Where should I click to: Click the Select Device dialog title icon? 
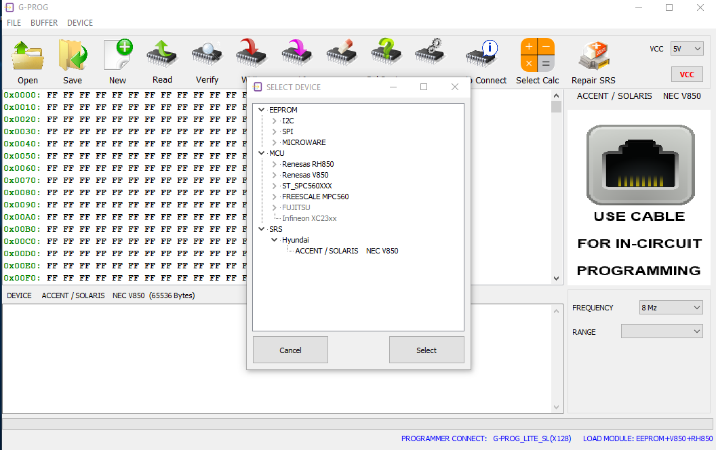pyautogui.click(x=258, y=87)
